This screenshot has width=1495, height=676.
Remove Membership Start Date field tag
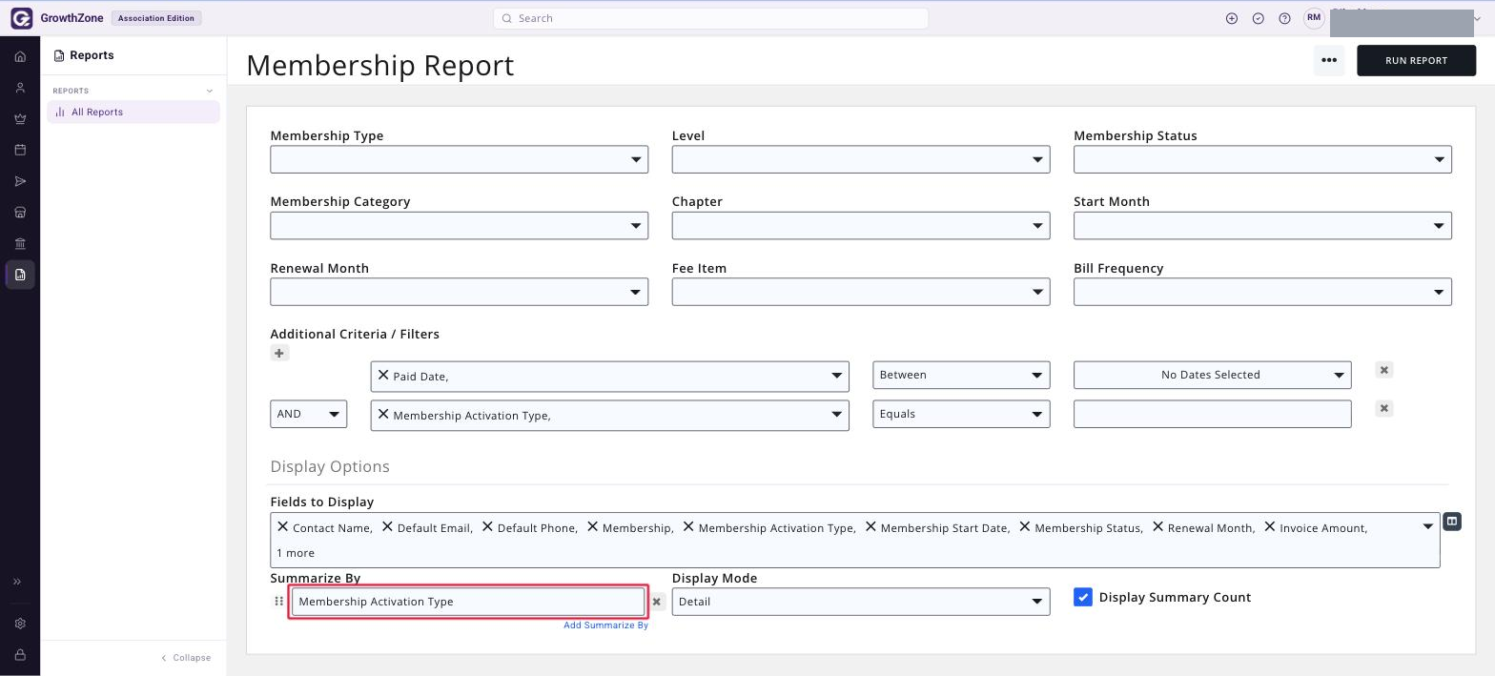(x=870, y=526)
